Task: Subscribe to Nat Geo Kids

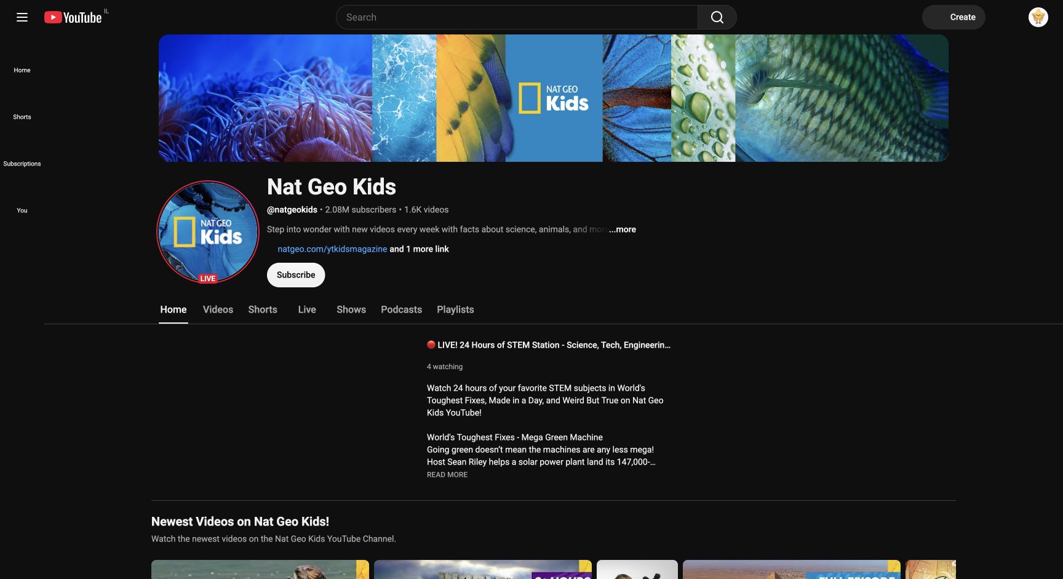Action: click(296, 275)
